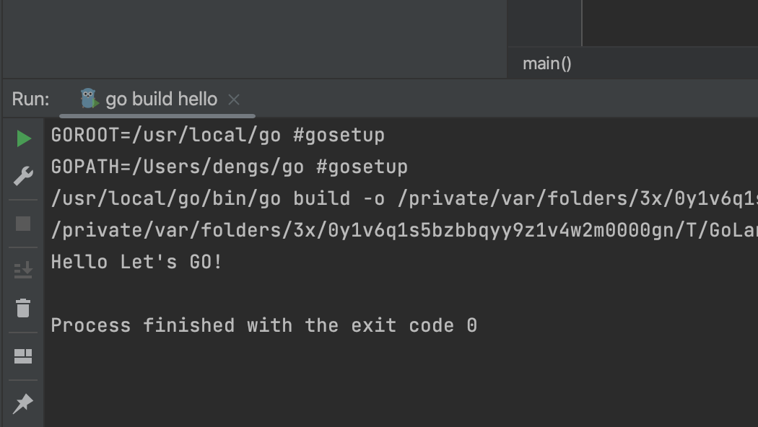Pin the run tab with pin icon
Screen dimensions: 758x427
(22, 404)
